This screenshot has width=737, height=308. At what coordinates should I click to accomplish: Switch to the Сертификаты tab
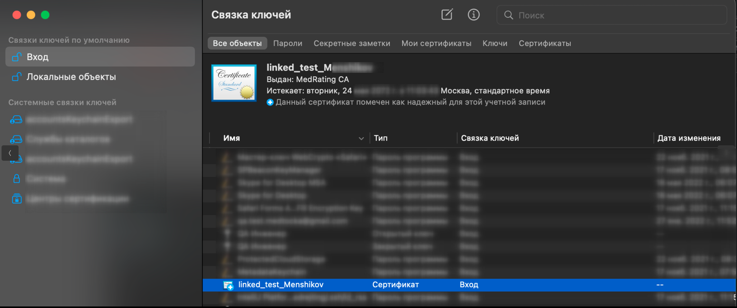545,43
